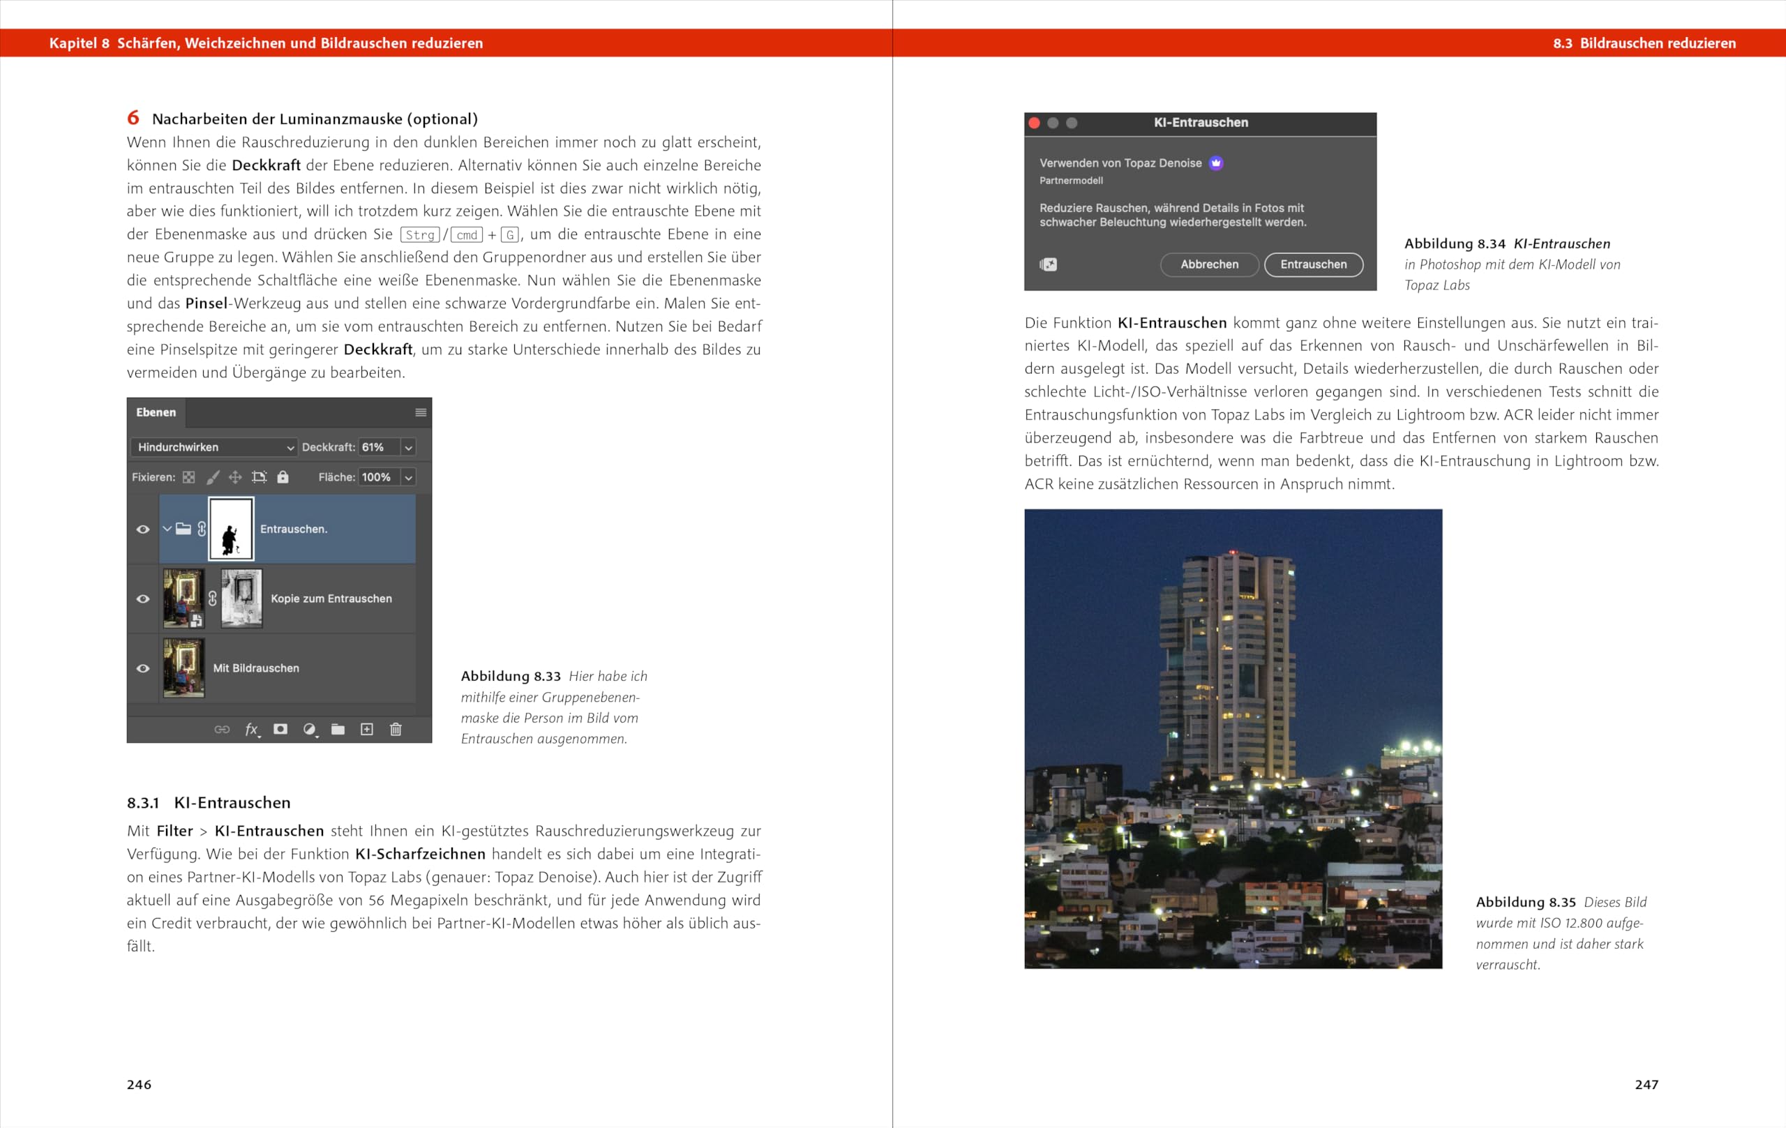1786x1128 pixels.
Task: Click the header '8.3 Bildrauschen reduzieren'
Action: click(1644, 43)
